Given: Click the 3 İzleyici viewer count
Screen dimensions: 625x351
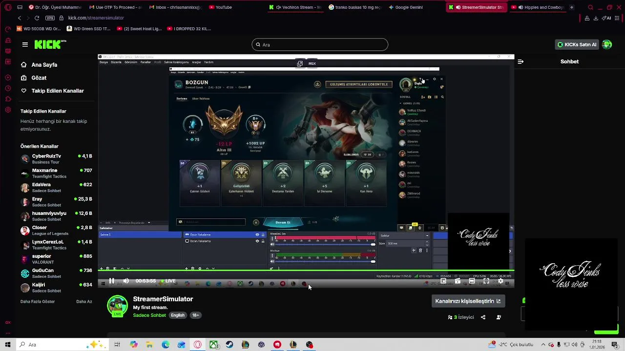Looking at the screenshot, I should pyautogui.click(x=461, y=317).
